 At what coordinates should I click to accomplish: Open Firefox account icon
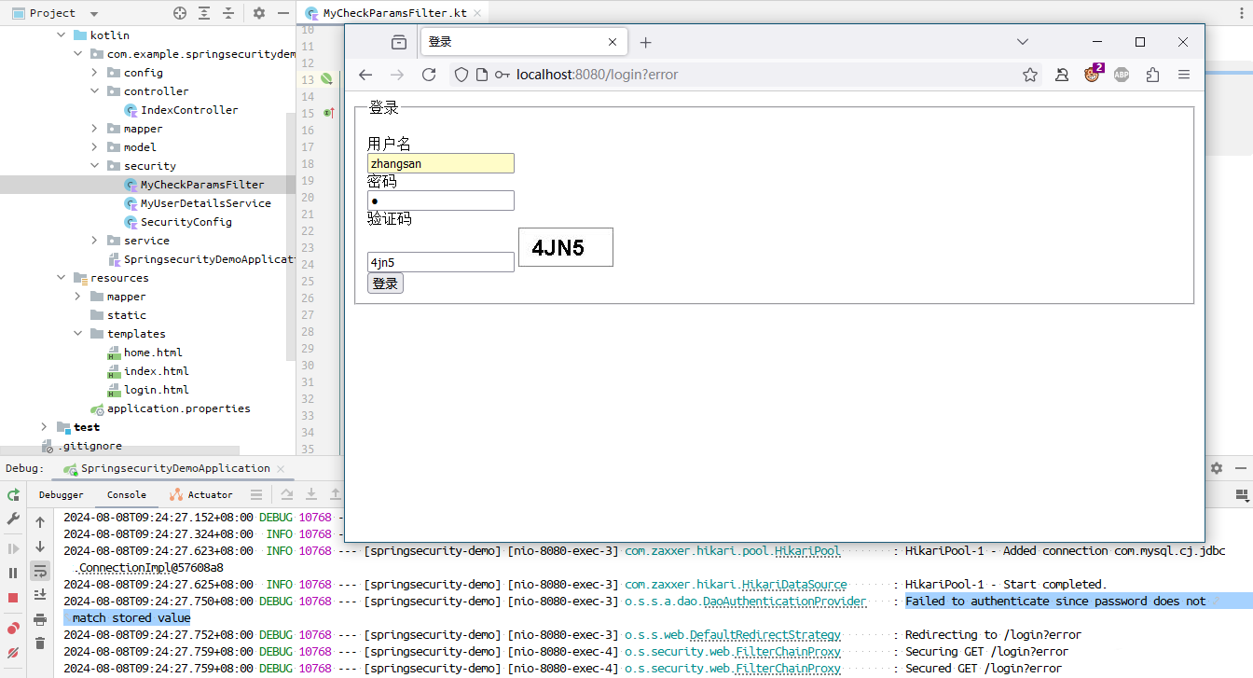1061,75
